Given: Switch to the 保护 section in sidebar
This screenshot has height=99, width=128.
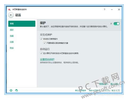Looking at the screenshot, I should (12, 30).
